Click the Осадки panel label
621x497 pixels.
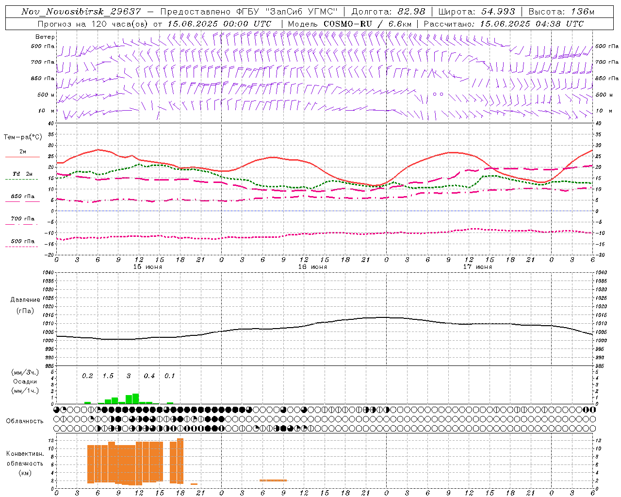click(25, 381)
